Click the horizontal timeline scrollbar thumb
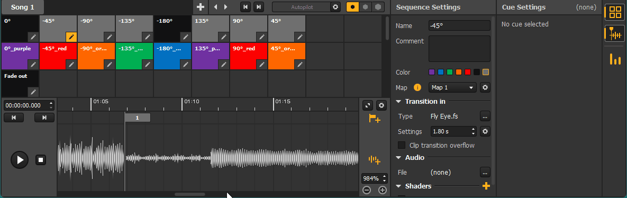Image resolution: width=627 pixels, height=198 pixels. click(190, 194)
